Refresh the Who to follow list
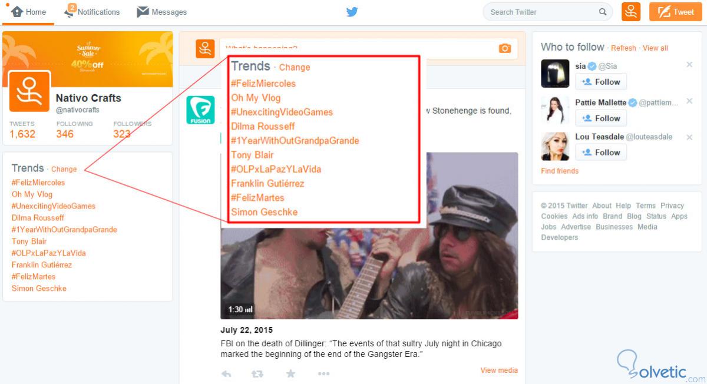This screenshot has height=384, width=707. (623, 48)
